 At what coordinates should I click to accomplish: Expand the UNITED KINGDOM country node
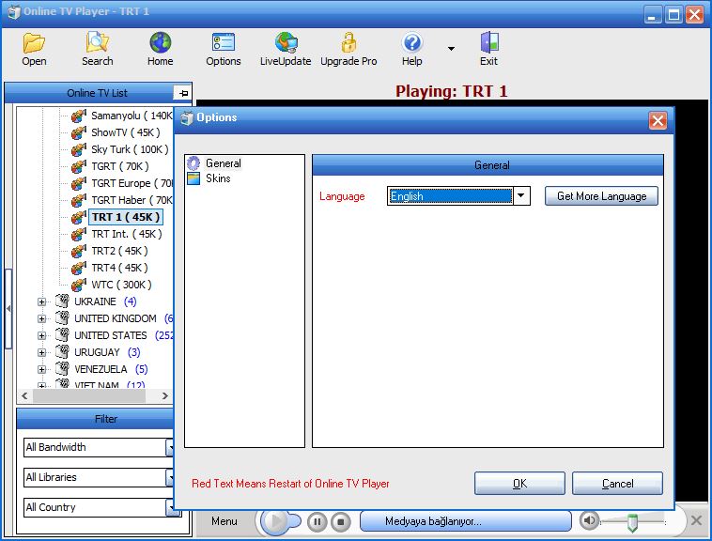[41, 318]
